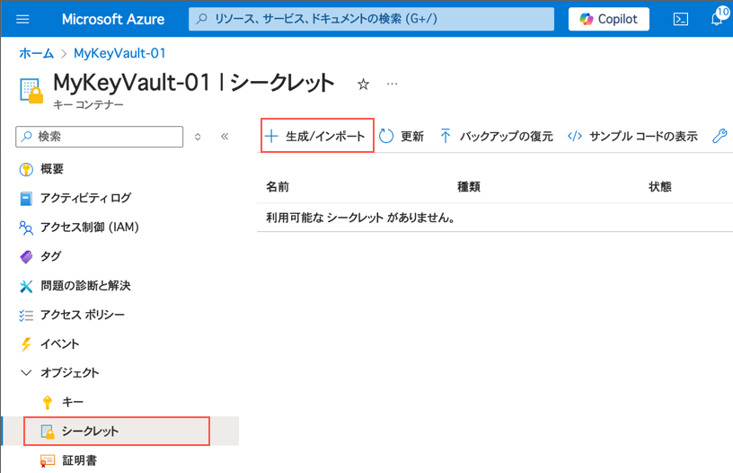This screenshot has height=473, width=733.
Task: Click the 利用可能な シークレット がありません message
Action: click(361, 218)
